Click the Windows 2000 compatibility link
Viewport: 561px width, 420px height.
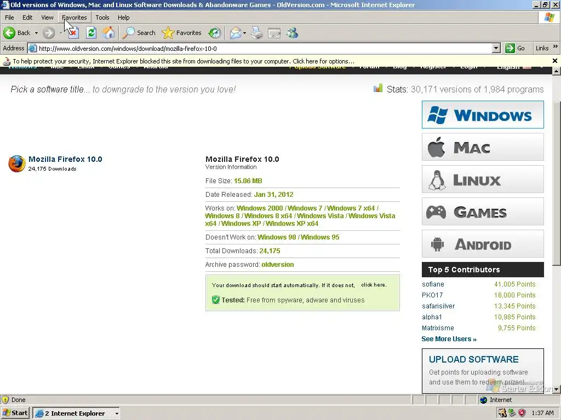point(260,208)
